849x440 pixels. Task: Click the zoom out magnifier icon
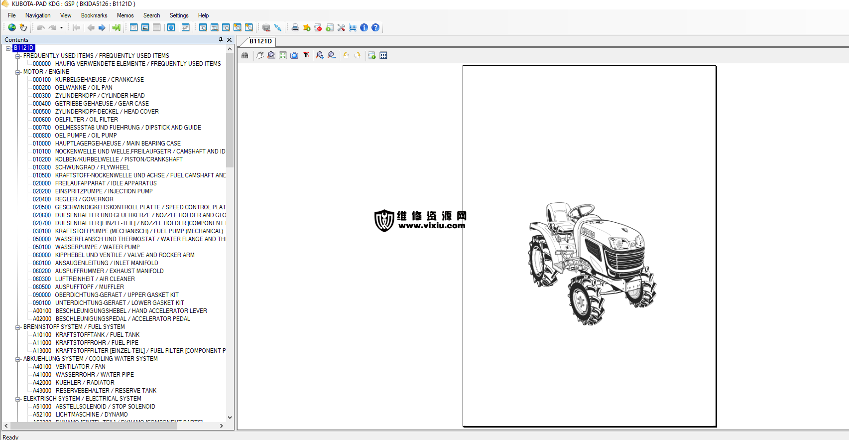[332, 55]
